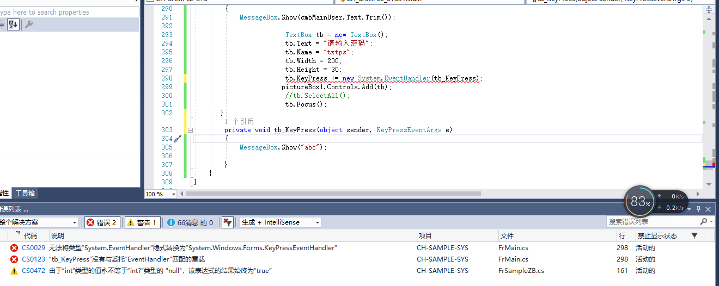719x286 pixels.
Task: Click the auto-hide pin icon of error list
Action: (x=699, y=209)
